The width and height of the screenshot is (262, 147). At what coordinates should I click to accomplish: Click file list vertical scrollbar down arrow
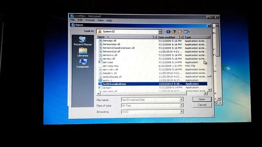tap(209, 90)
